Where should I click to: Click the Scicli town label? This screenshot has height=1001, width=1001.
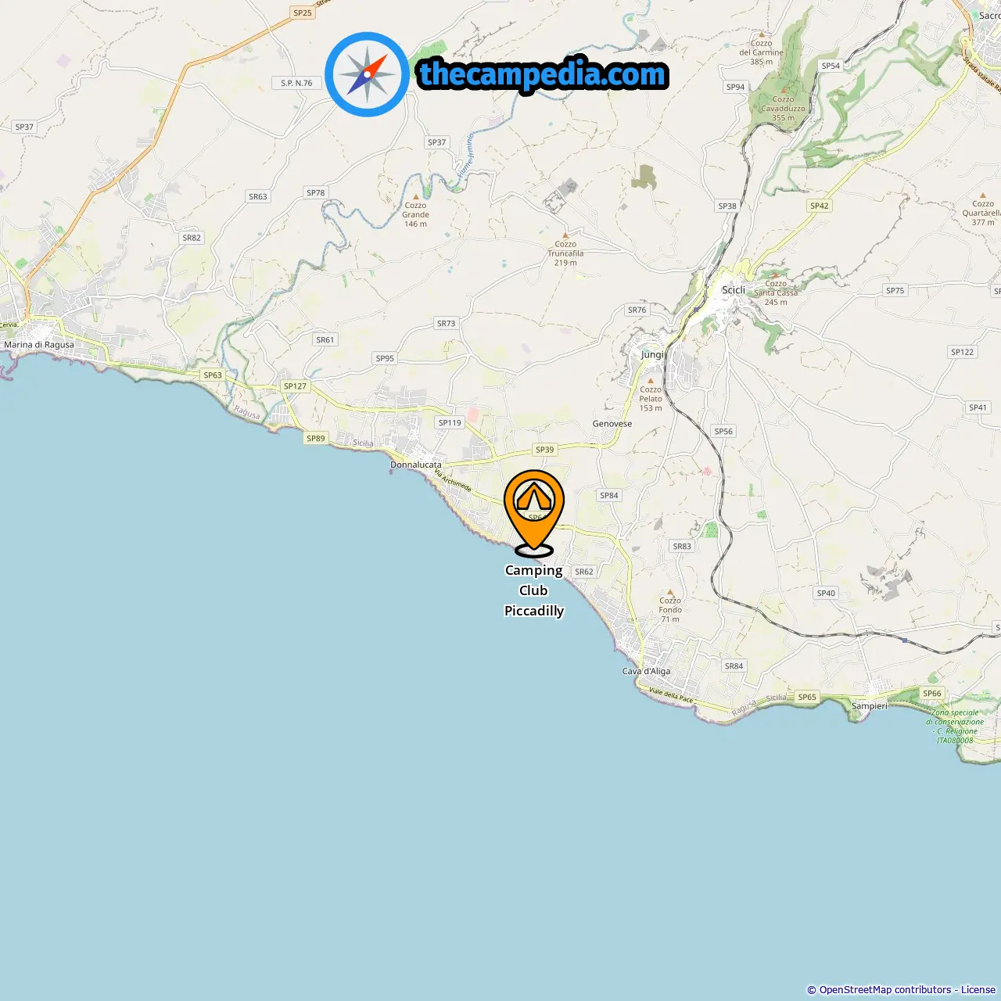coord(734,290)
